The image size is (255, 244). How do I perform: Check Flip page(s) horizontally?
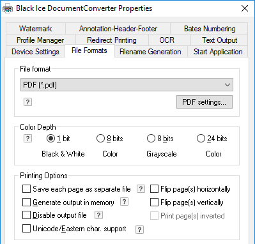(154, 189)
